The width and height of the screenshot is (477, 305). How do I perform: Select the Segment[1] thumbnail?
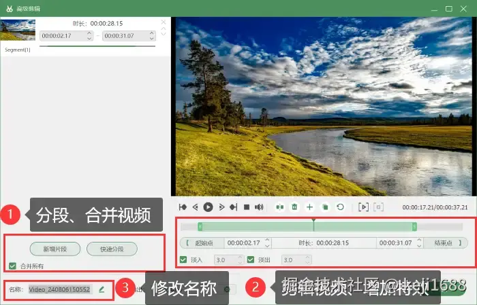(18, 30)
